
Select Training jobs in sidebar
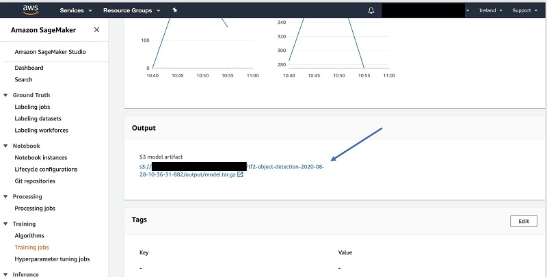[x=31, y=247]
